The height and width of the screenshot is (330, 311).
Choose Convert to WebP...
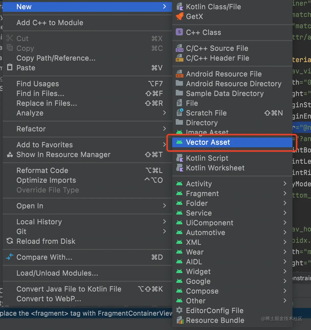pos(87,299)
